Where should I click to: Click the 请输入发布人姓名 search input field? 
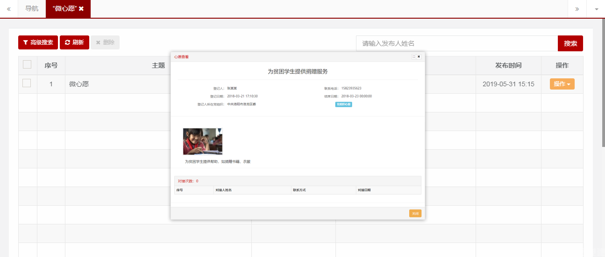point(456,43)
